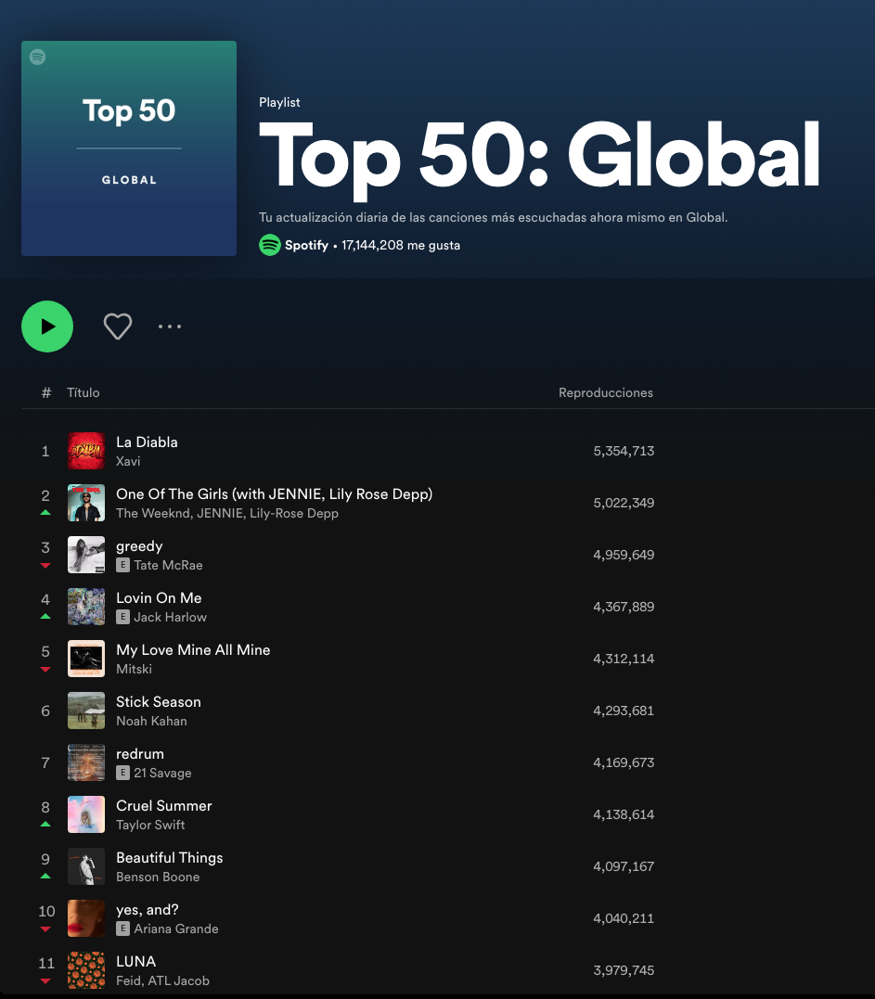Open the Lovin On Me song title
The height and width of the screenshot is (999, 875).
point(159,598)
